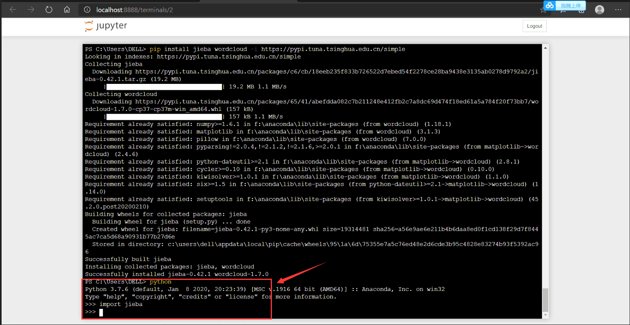Viewport: 630px width, 325px height.
Task: Open the browser profile avatar
Action: (599, 10)
